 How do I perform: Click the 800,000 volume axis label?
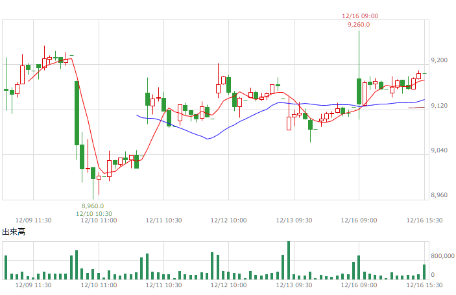(442, 255)
